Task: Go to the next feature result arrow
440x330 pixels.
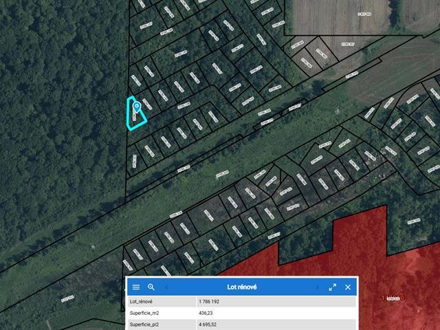Action: [x=317, y=287]
